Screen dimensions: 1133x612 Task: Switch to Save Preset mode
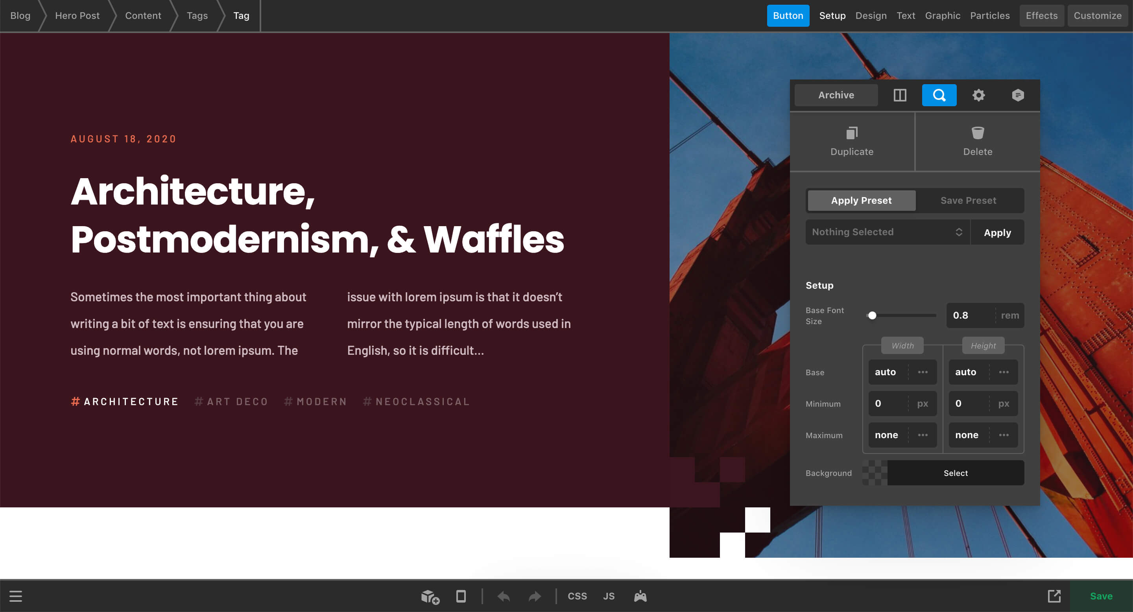969,201
